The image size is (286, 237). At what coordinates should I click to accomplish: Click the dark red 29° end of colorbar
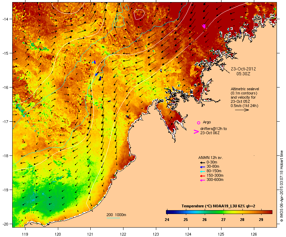(270, 212)
